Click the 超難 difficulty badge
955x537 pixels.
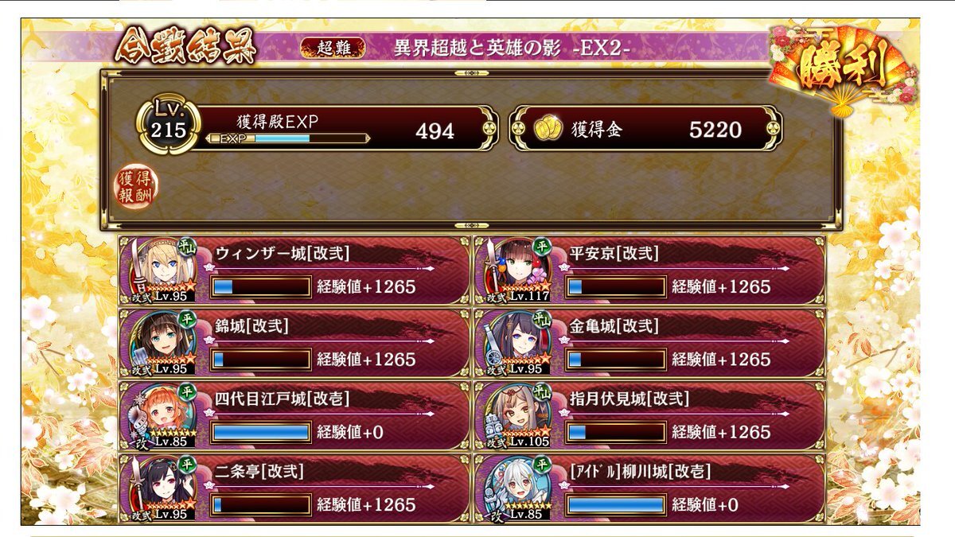point(333,48)
